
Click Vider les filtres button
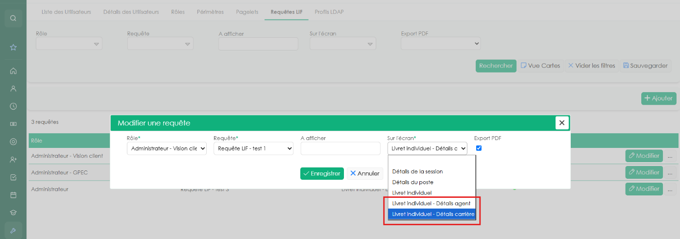(x=591, y=66)
